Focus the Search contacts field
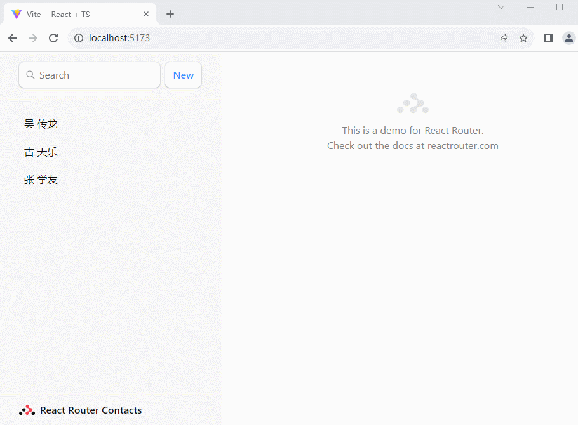The height and width of the screenshot is (425, 578). coord(95,75)
